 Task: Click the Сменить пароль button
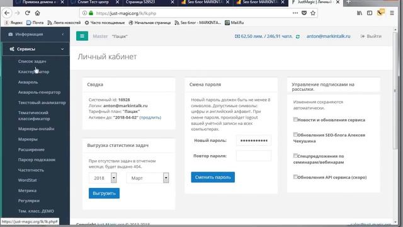(x=213, y=177)
